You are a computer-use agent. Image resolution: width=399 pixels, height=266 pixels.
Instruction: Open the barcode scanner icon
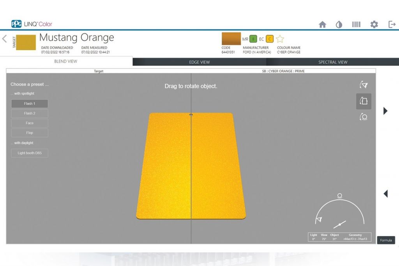(356, 25)
